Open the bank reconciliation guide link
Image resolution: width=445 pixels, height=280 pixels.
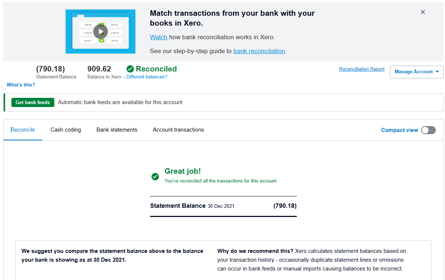pos(259,51)
